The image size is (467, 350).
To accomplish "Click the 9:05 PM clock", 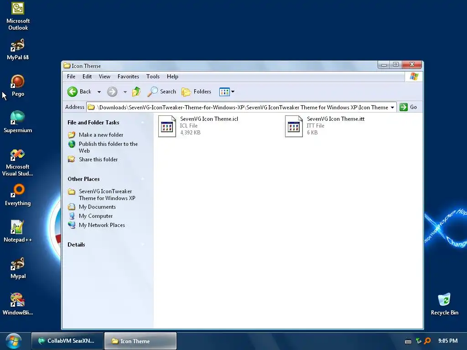I will tap(448, 341).
